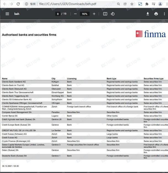Open the browser zoom magnifier icon
Image resolution: width=168 pixels, height=173 pixels.
[118, 4]
